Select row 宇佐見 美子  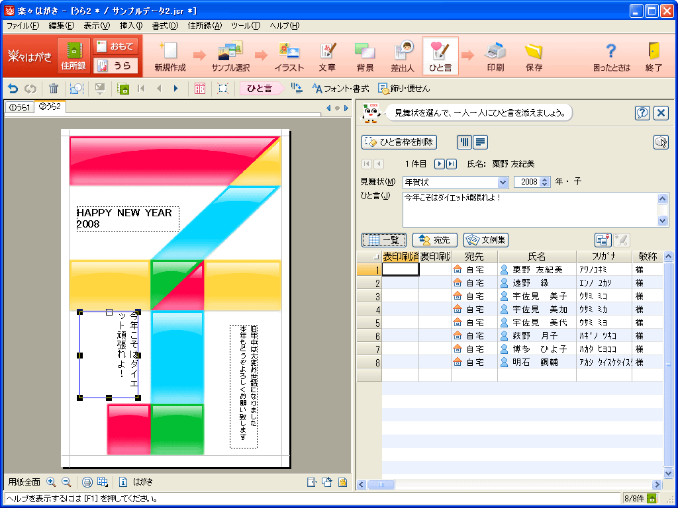[x=510, y=296]
